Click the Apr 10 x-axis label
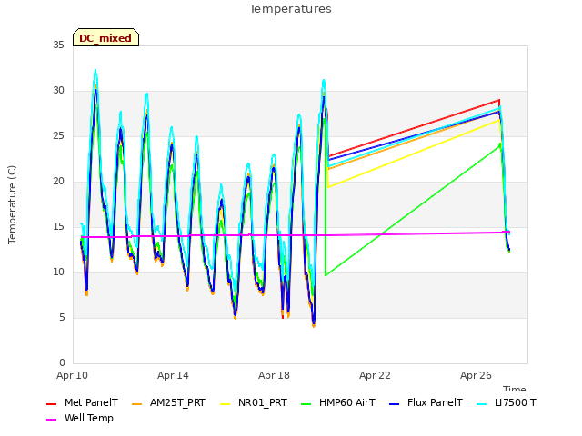 [72, 375]
